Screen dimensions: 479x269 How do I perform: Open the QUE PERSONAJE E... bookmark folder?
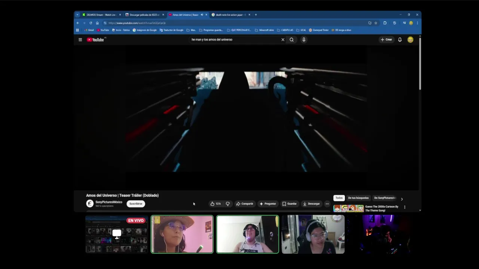(x=239, y=30)
